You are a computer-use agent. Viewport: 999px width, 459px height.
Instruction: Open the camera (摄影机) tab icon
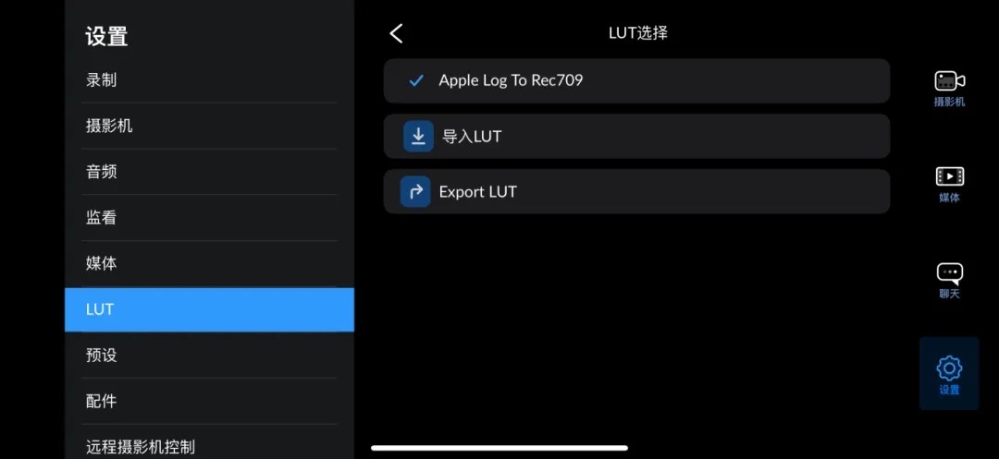pyautogui.click(x=949, y=81)
